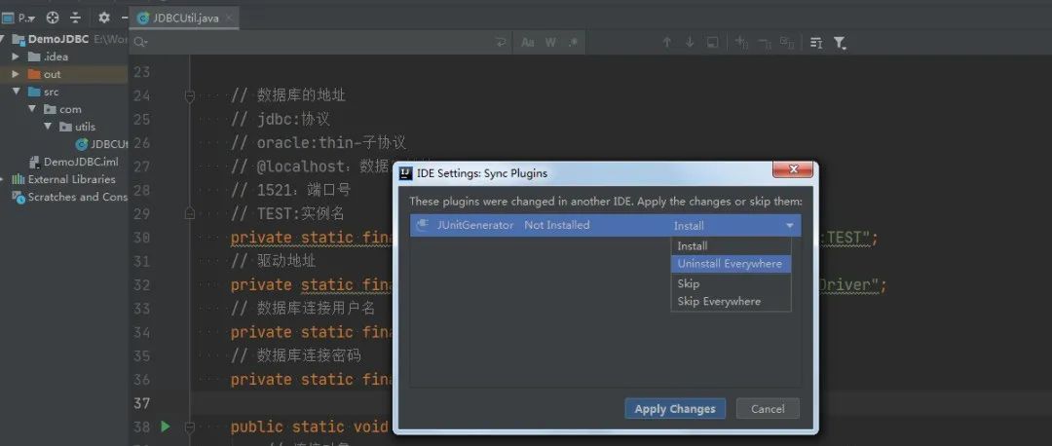
Task: Toggle Words option (W) in search
Action: (x=550, y=42)
